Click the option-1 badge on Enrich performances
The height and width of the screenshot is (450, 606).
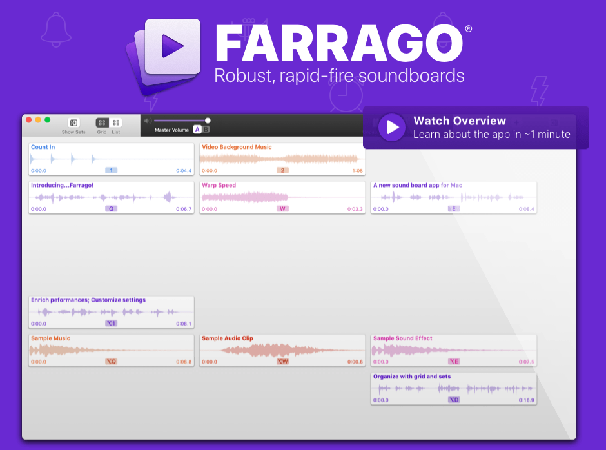(x=112, y=324)
